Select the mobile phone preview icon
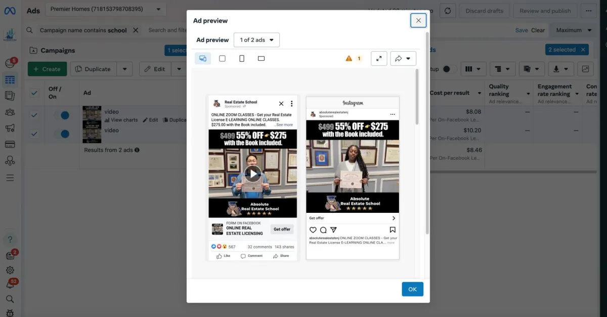 coord(242,59)
